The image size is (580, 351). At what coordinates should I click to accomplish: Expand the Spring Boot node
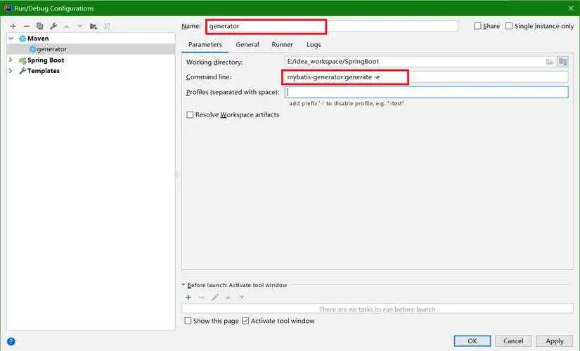(11, 60)
